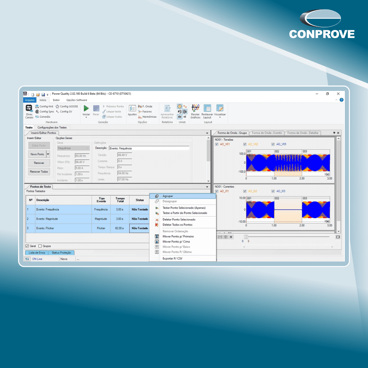This screenshot has width=368, height=368.
Task: Uncheck the Geral checkbox
Action: point(27,246)
